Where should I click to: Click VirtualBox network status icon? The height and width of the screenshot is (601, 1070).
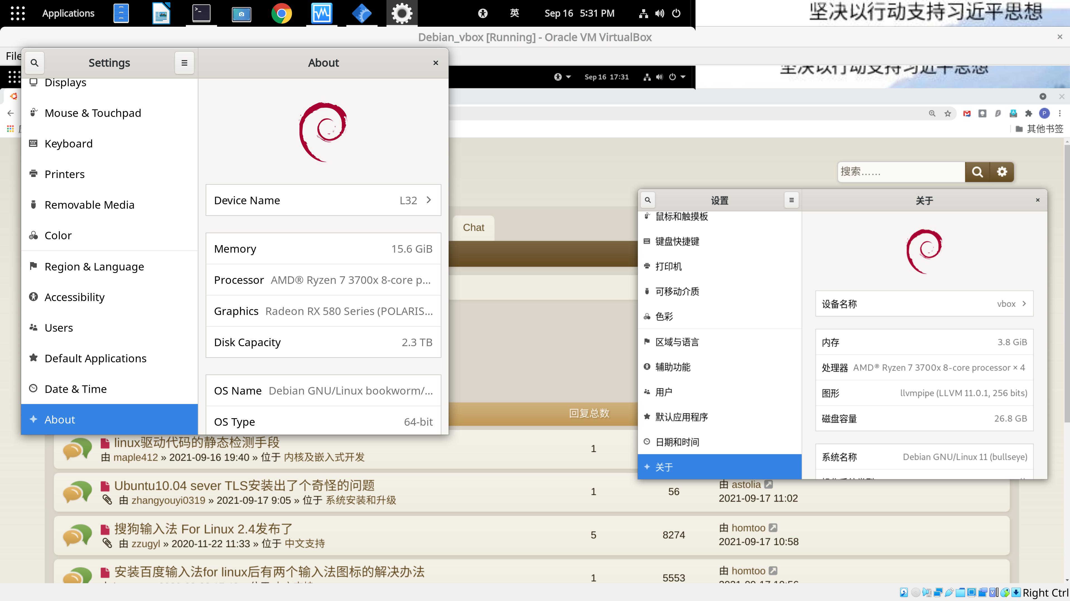[x=938, y=592]
